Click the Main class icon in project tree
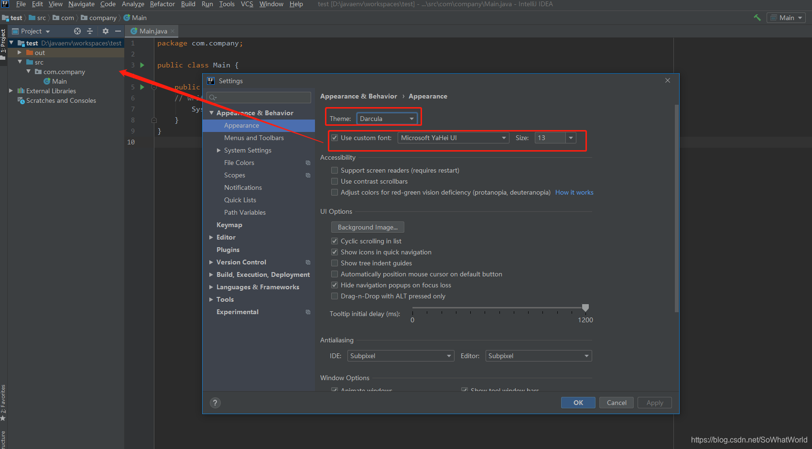The height and width of the screenshot is (449, 812). (x=47, y=81)
